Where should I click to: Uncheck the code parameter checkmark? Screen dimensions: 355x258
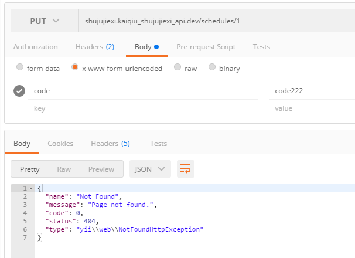click(19, 91)
